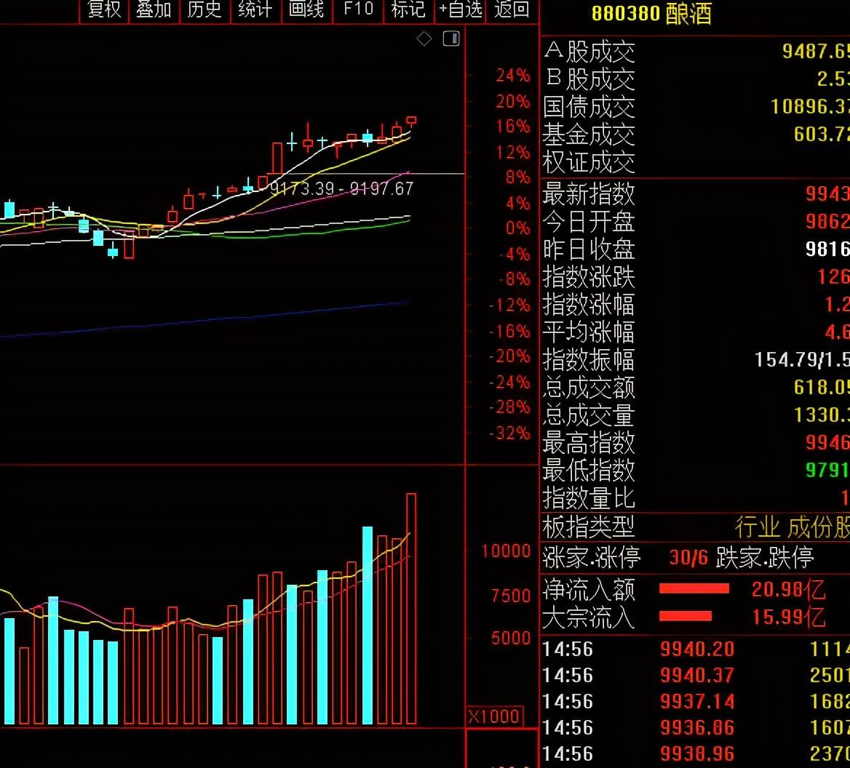850x768 pixels.
Task: Select the 14:56 9940.20 tick row
Action: click(x=696, y=649)
